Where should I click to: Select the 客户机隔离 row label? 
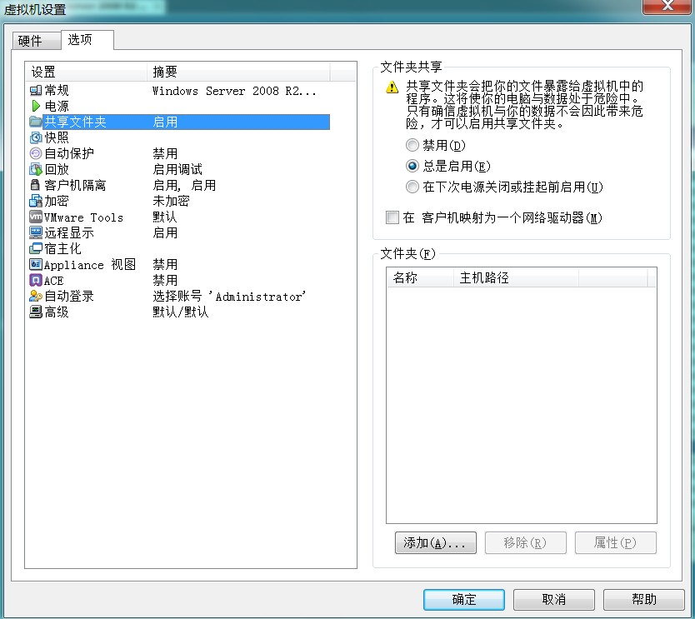[75, 185]
